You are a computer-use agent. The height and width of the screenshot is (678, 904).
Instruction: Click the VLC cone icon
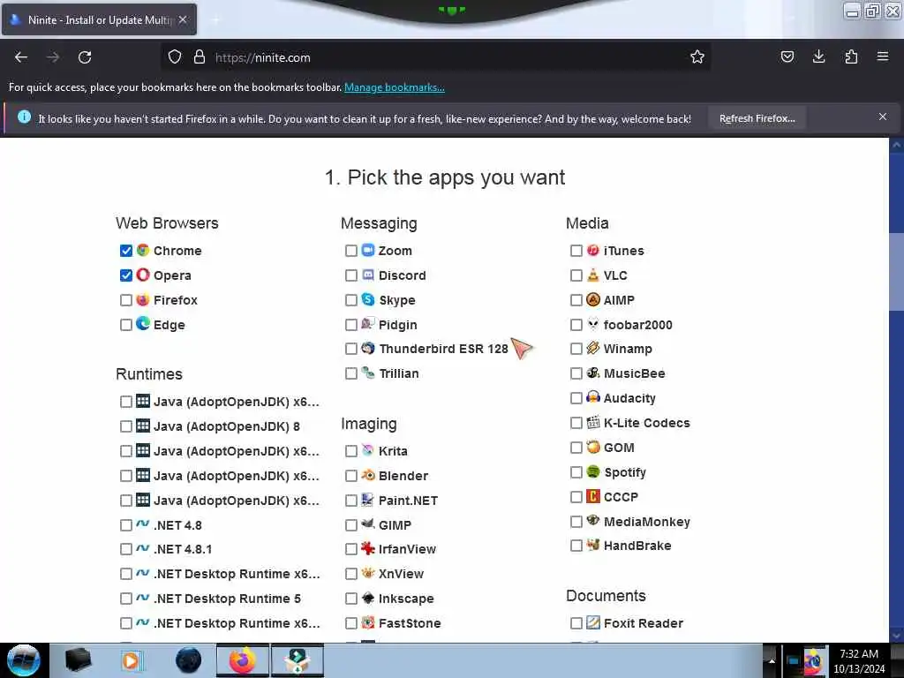click(592, 275)
